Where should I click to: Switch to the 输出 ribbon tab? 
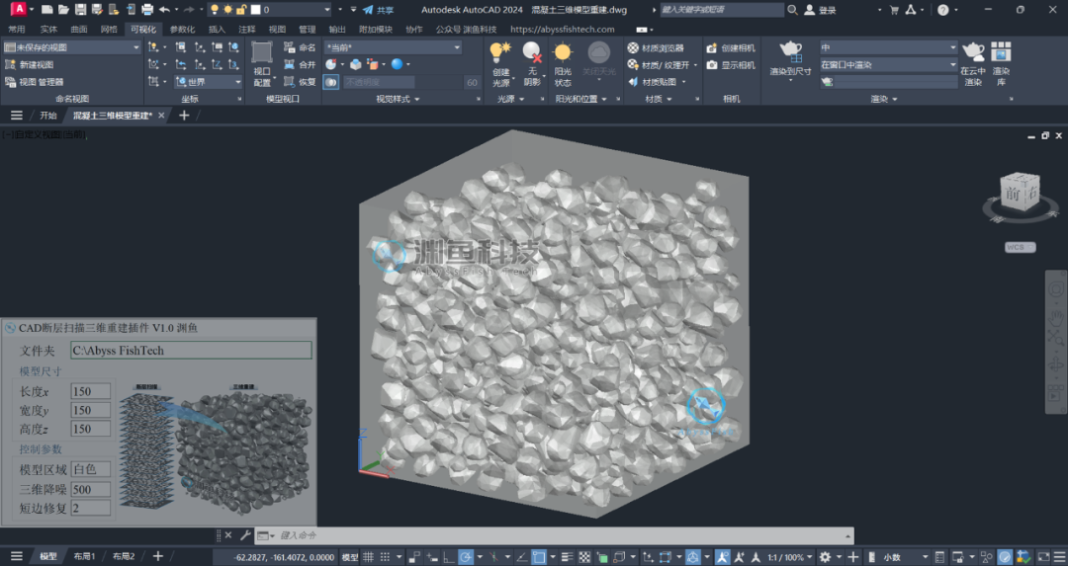[x=337, y=30]
